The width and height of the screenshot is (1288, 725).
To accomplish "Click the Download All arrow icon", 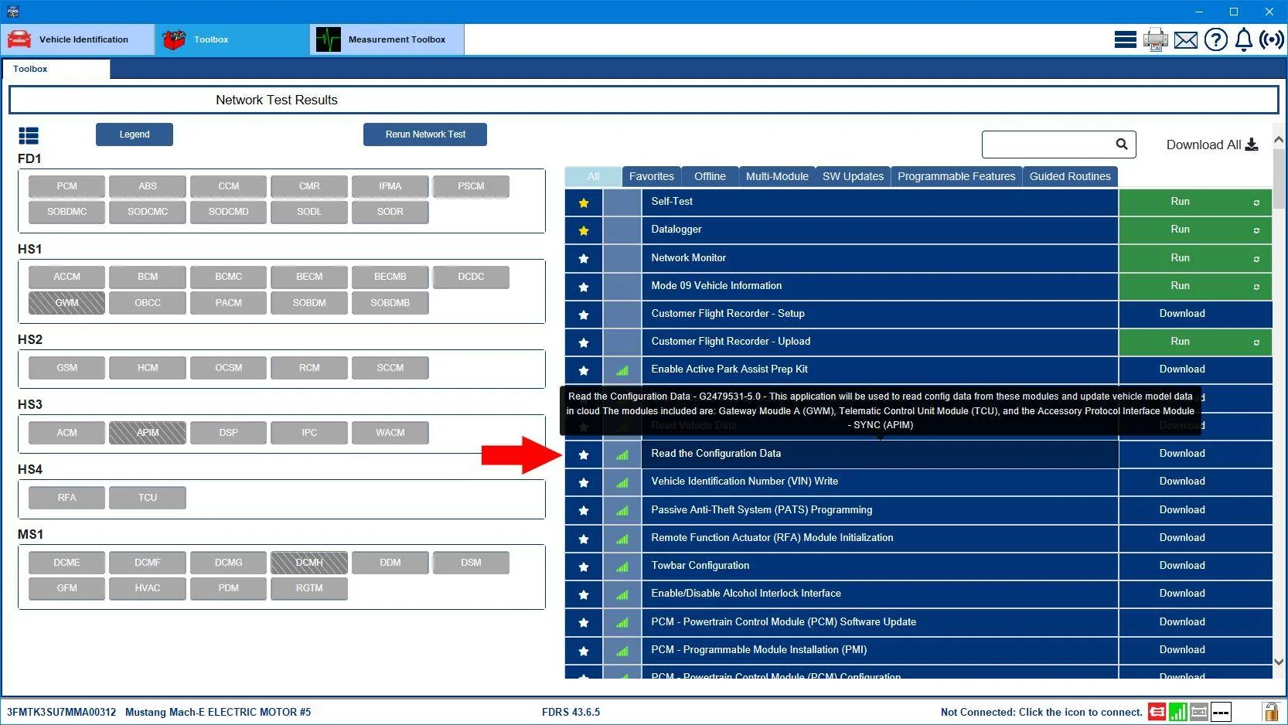I will pyautogui.click(x=1252, y=145).
